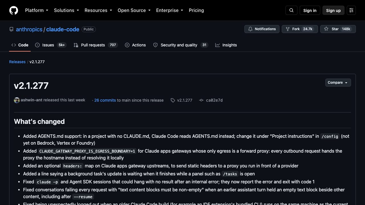Click the fork icon in Fork button
The height and width of the screenshot is (205, 365).
(x=288, y=29)
